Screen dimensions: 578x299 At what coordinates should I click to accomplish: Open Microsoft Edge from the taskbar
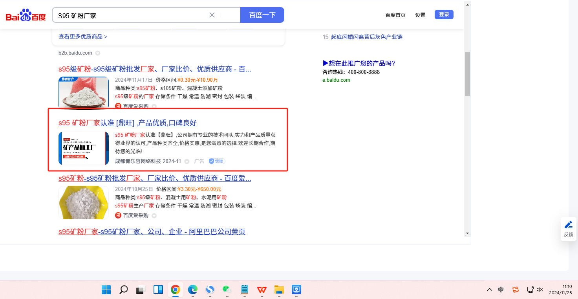(x=192, y=290)
